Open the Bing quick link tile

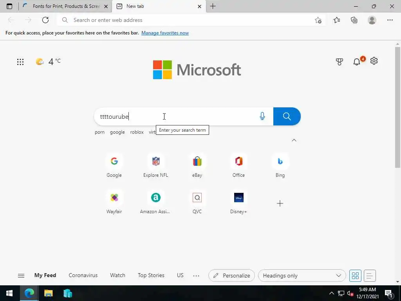coord(280,166)
